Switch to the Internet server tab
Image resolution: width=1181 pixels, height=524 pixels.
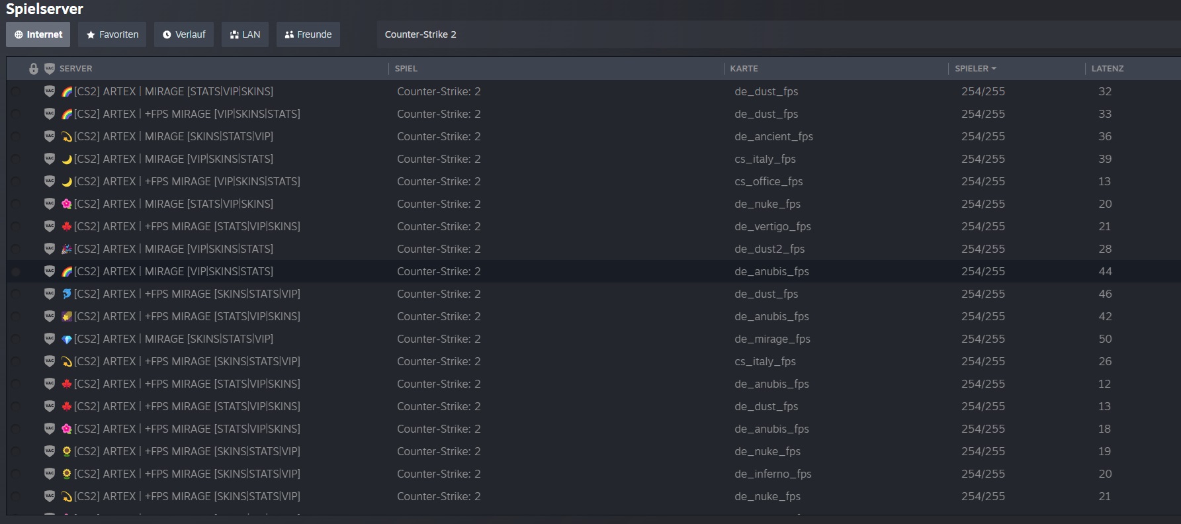point(38,34)
